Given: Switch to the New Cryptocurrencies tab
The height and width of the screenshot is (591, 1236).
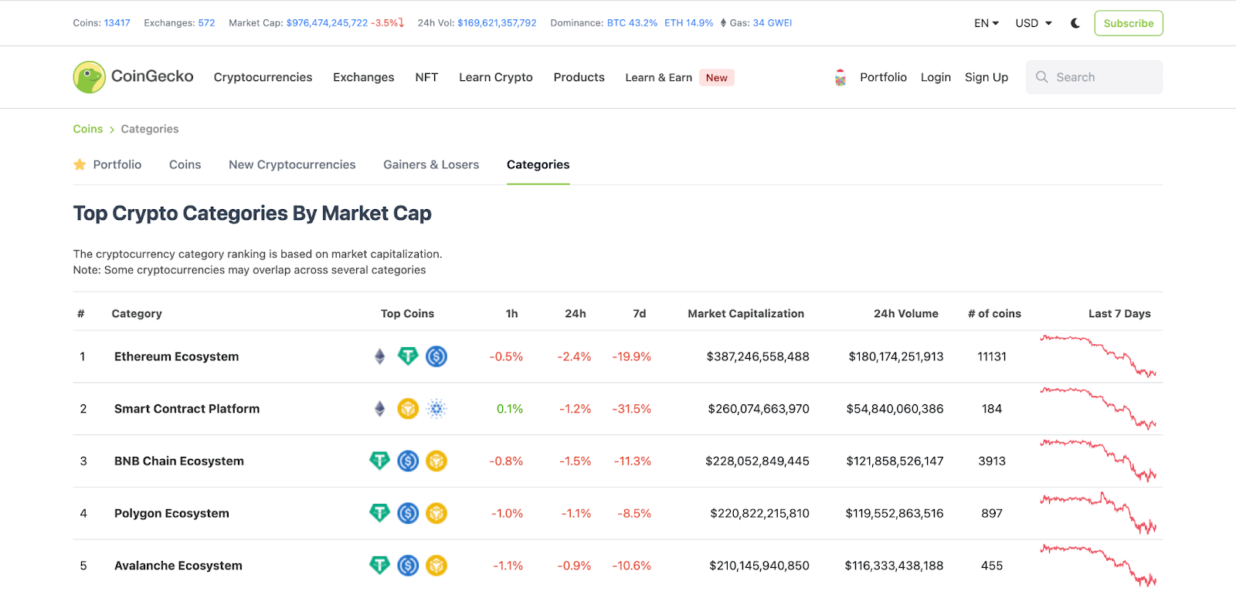Looking at the screenshot, I should pyautogui.click(x=292, y=164).
